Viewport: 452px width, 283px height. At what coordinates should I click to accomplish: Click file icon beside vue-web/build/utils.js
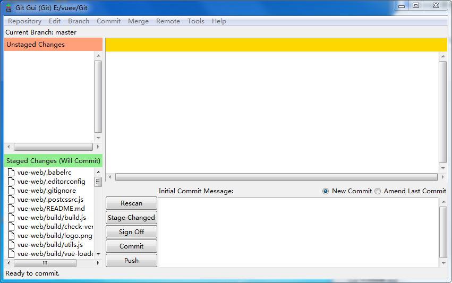[11, 244]
